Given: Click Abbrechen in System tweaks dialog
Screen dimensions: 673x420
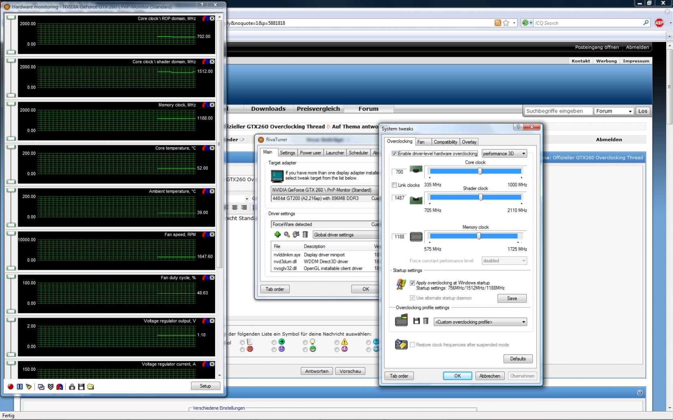Looking at the screenshot, I should point(489,376).
